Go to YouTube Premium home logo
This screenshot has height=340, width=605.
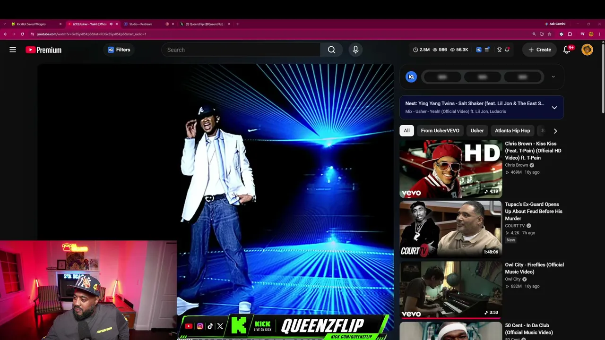click(43, 50)
